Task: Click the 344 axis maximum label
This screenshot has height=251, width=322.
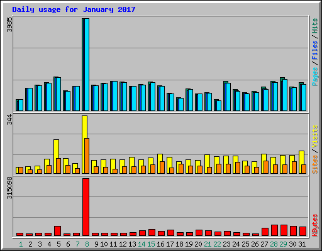Action: tap(9, 119)
